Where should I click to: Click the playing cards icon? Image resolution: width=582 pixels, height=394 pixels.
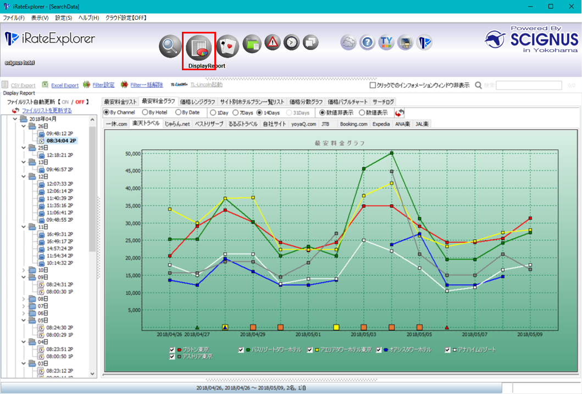pos(226,46)
